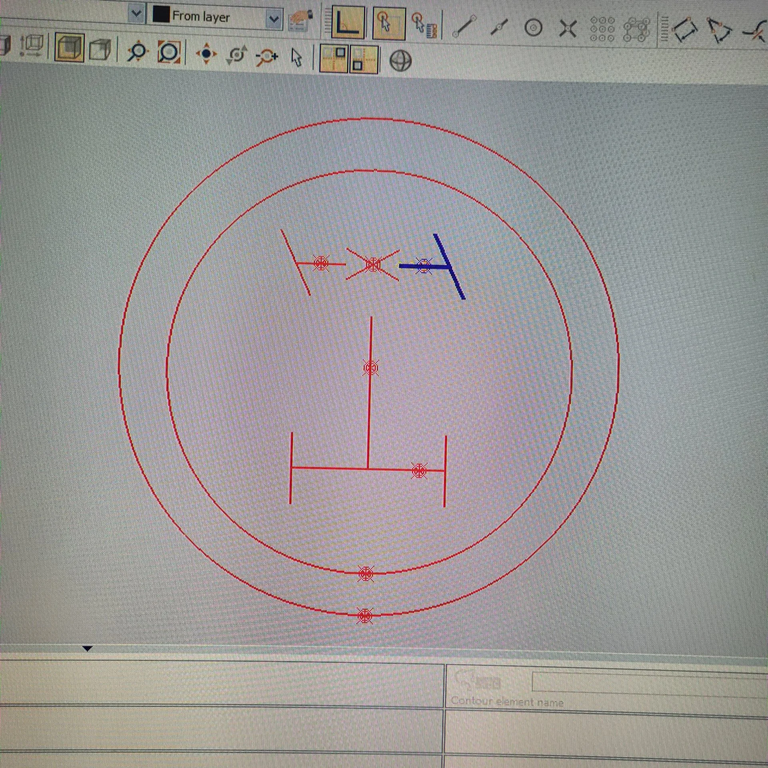
Task: Select the plain 3D box view icon
Action: tap(100, 50)
